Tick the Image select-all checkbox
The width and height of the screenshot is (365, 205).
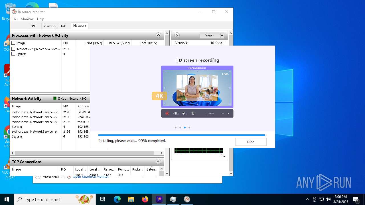tap(13, 43)
